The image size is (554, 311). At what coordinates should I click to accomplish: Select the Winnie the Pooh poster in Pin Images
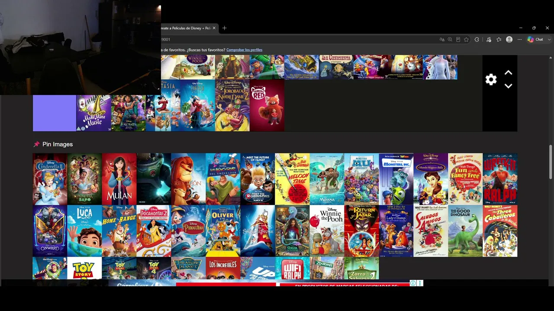tap(327, 231)
